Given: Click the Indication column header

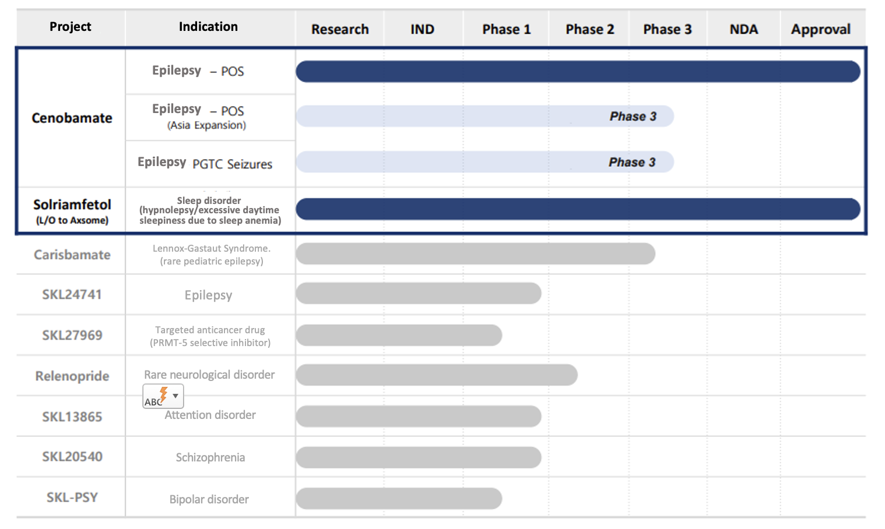Looking at the screenshot, I should click(x=208, y=27).
